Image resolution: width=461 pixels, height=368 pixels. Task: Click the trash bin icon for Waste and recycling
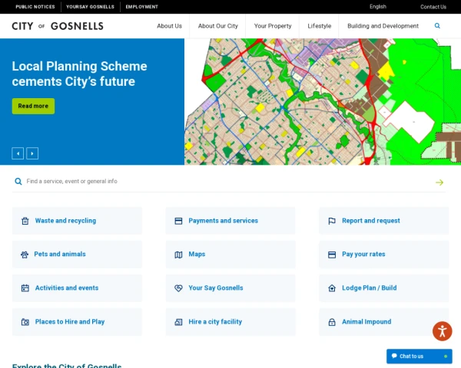point(25,221)
